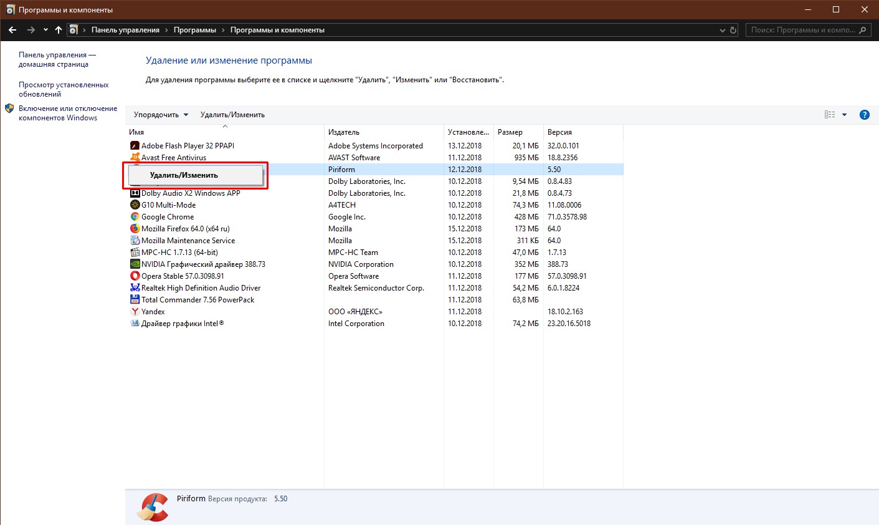Click the Realtek Semiconductor Corp. publisher cell

(376, 288)
